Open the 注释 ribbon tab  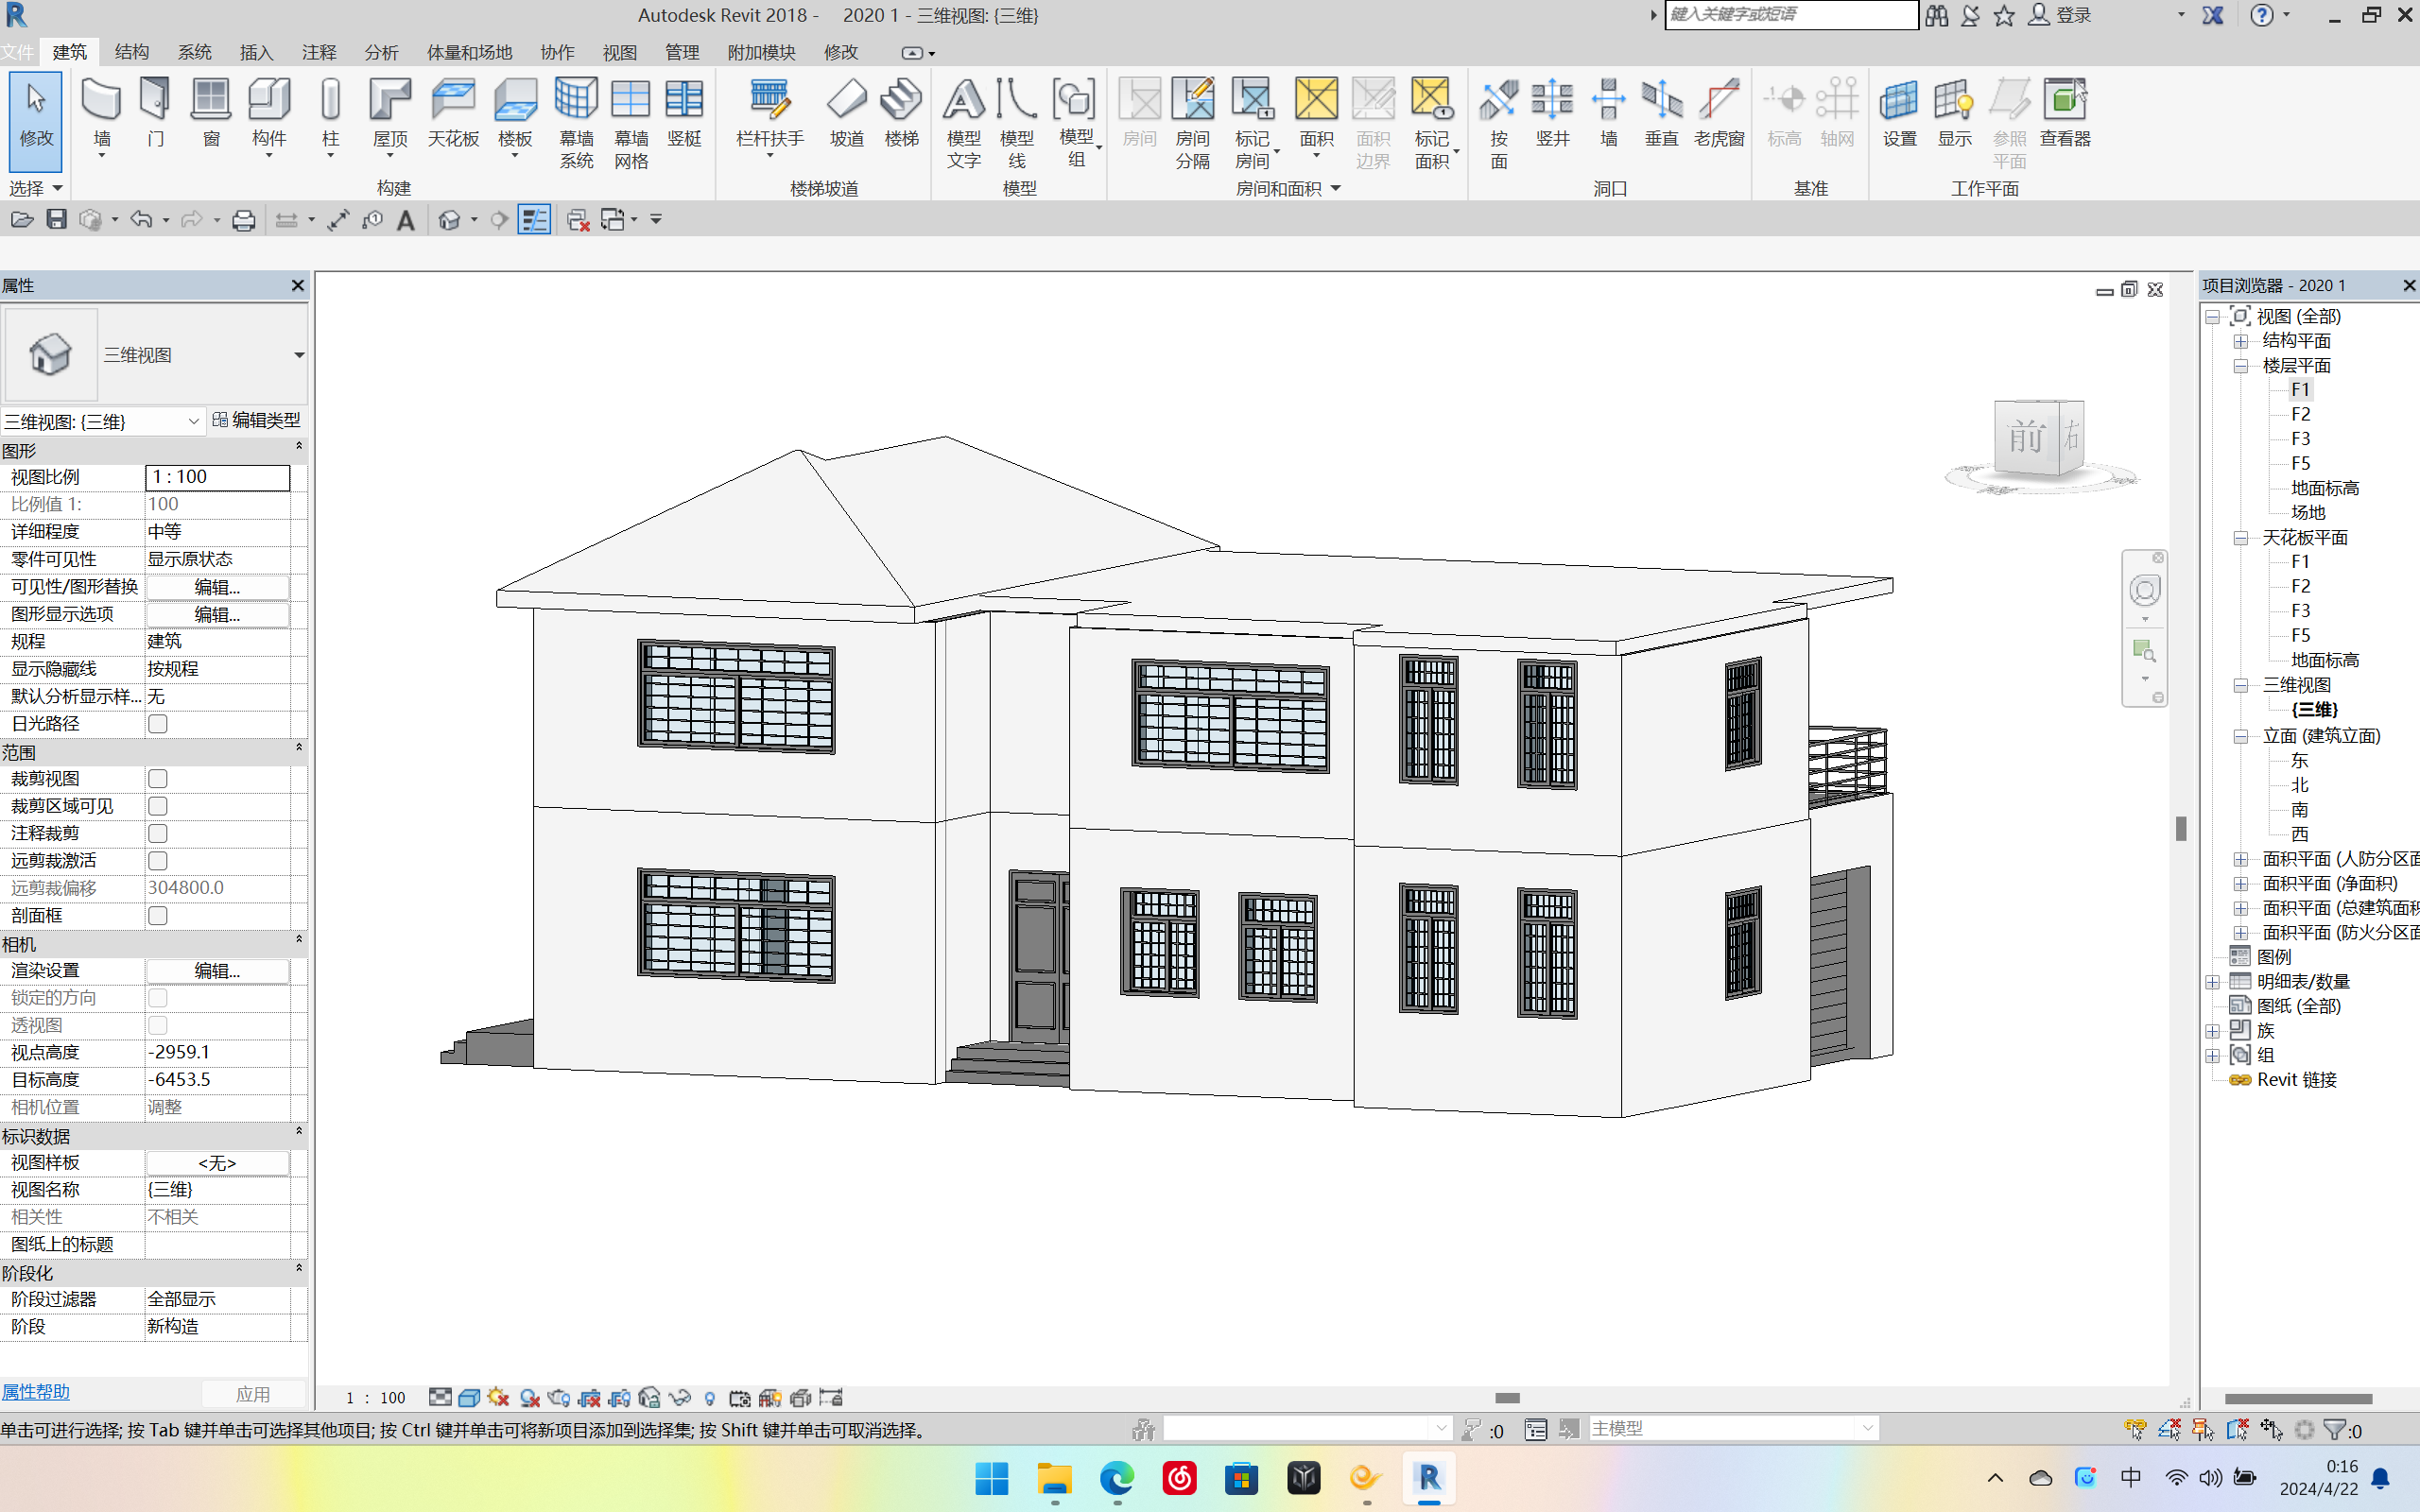[319, 52]
